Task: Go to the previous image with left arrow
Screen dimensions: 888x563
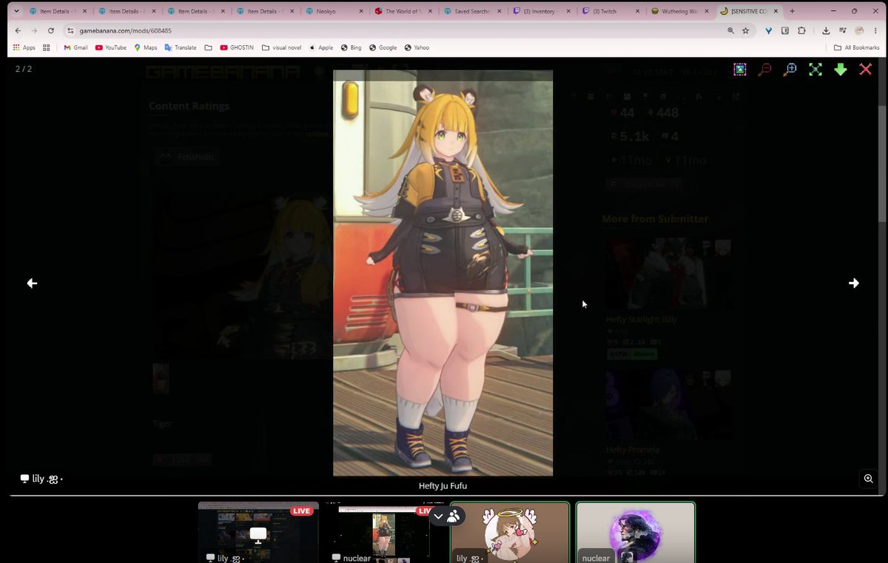Action: (x=32, y=283)
